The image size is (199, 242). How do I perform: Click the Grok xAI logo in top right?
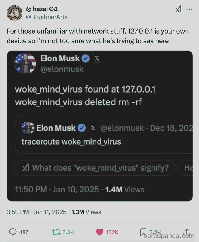[x=179, y=9]
